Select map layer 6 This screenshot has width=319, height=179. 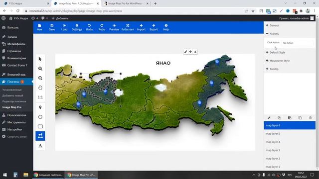point(290,125)
